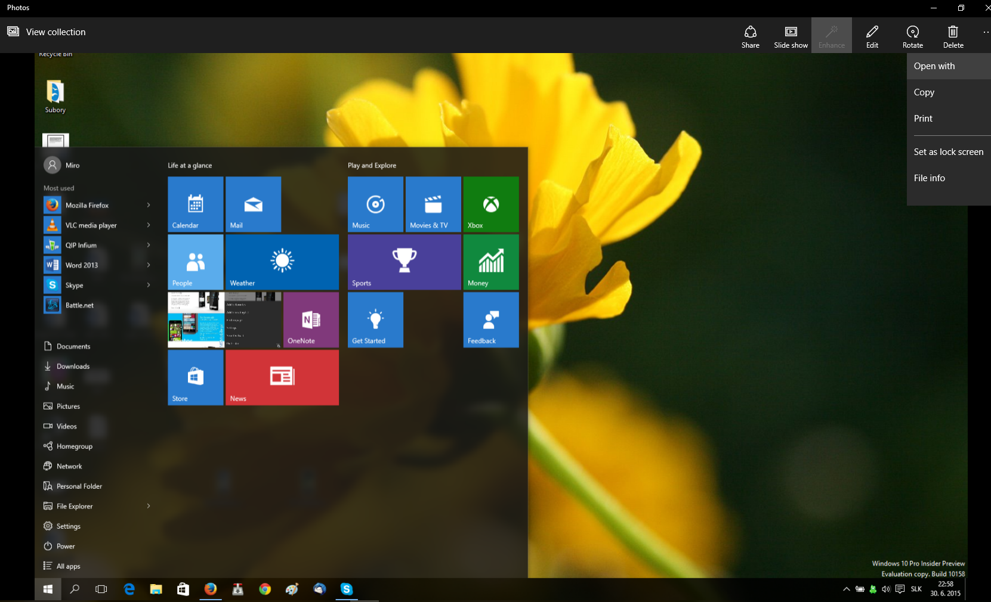Show hidden system tray icons arrow
This screenshot has height=602, width=991.
(846, 589)
